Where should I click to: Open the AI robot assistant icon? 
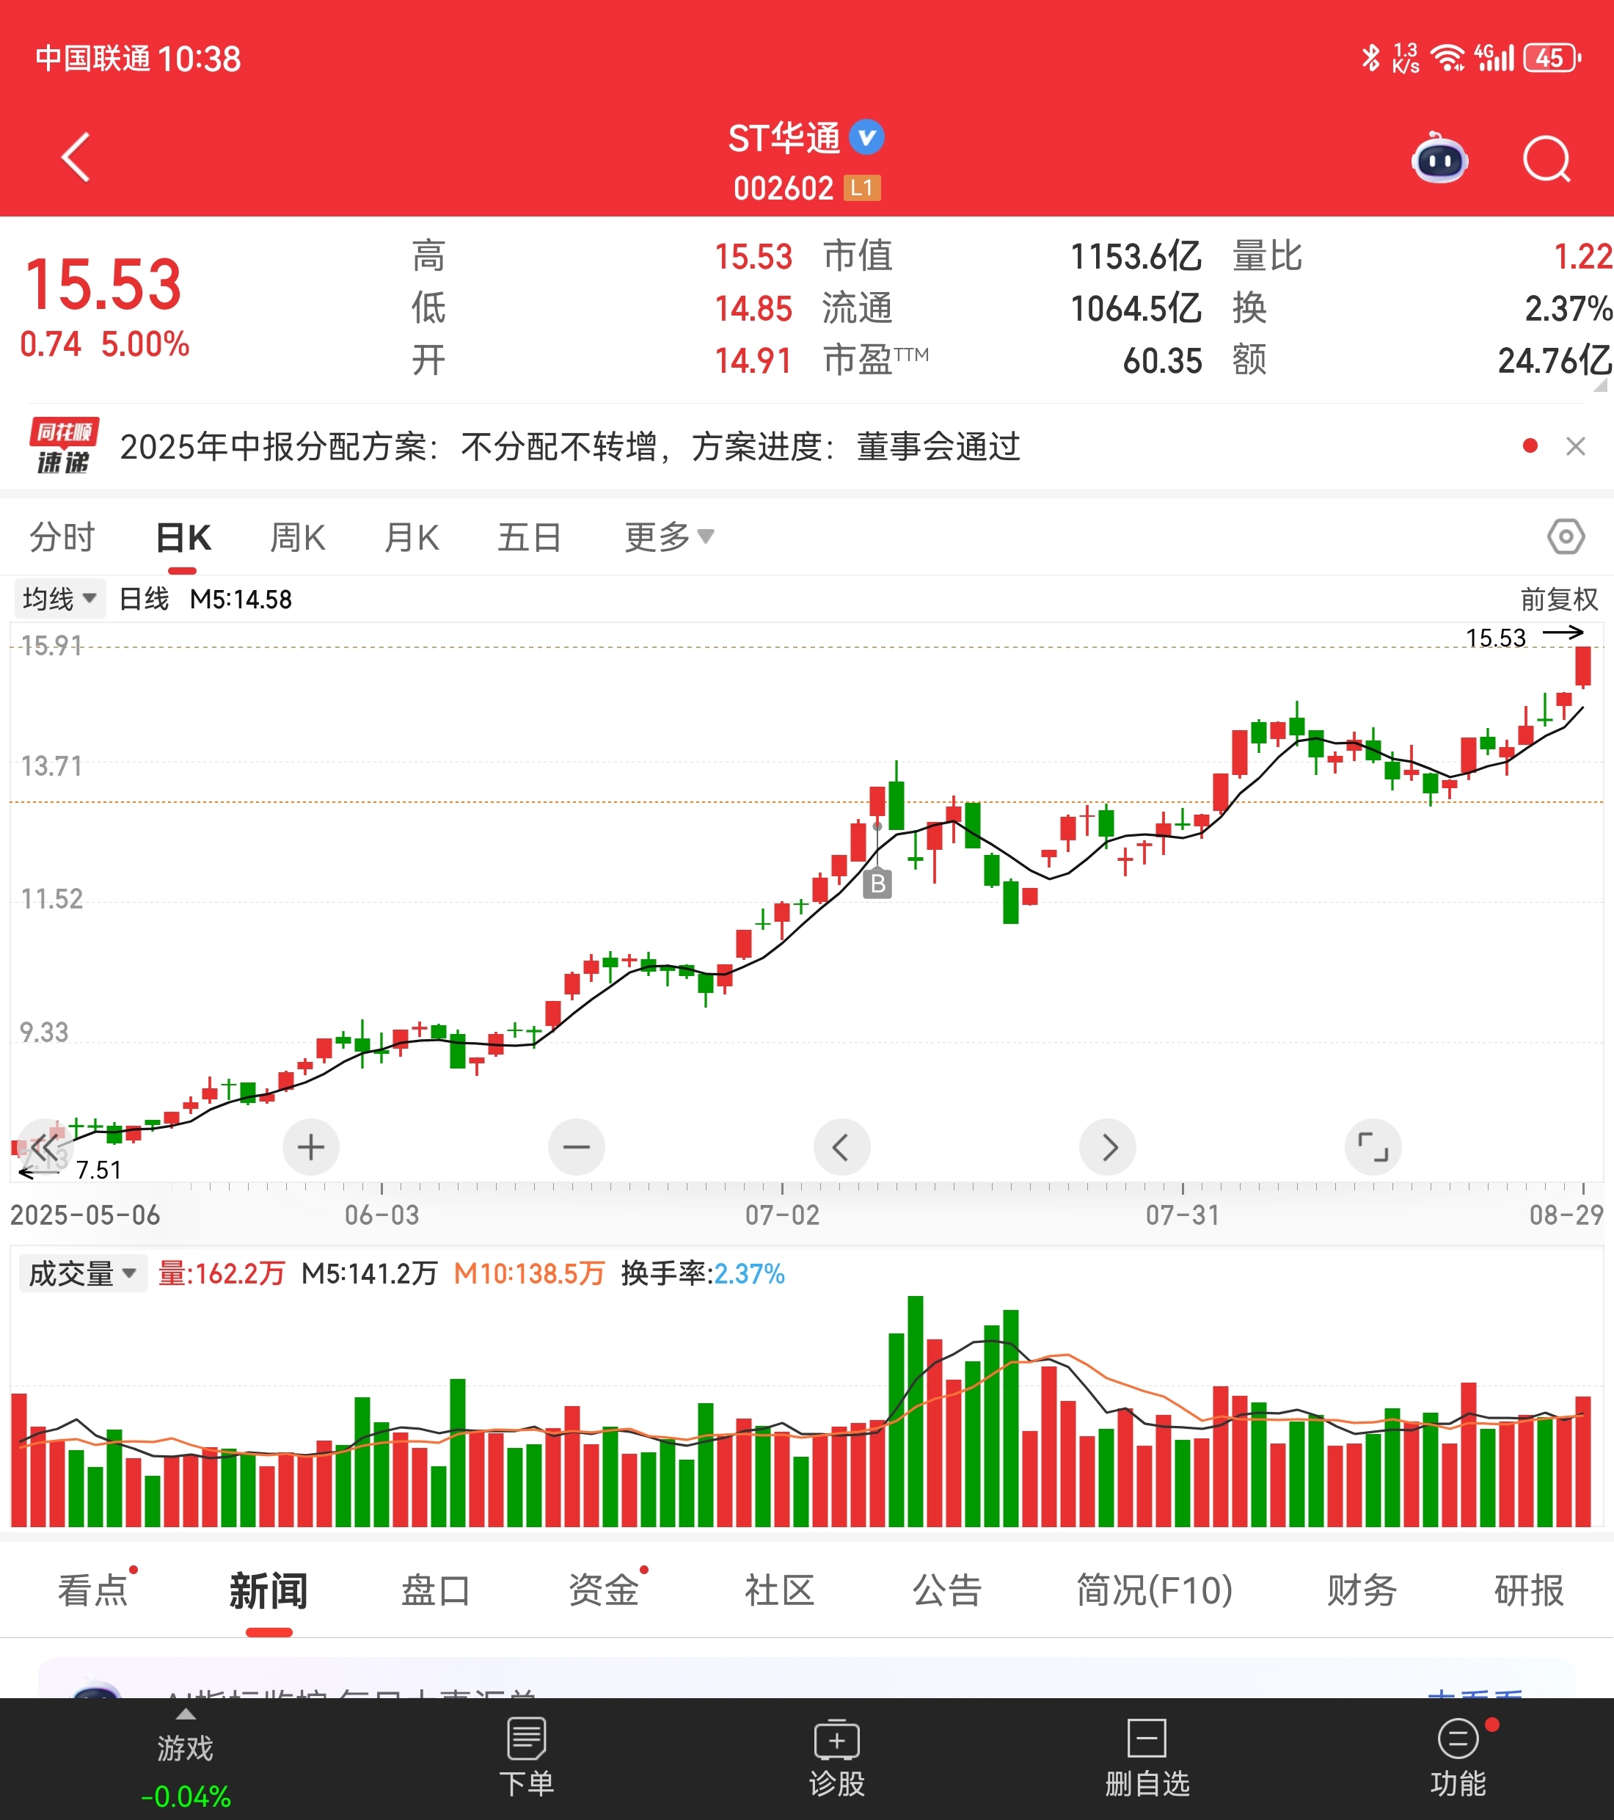(x=1439, y=159)
